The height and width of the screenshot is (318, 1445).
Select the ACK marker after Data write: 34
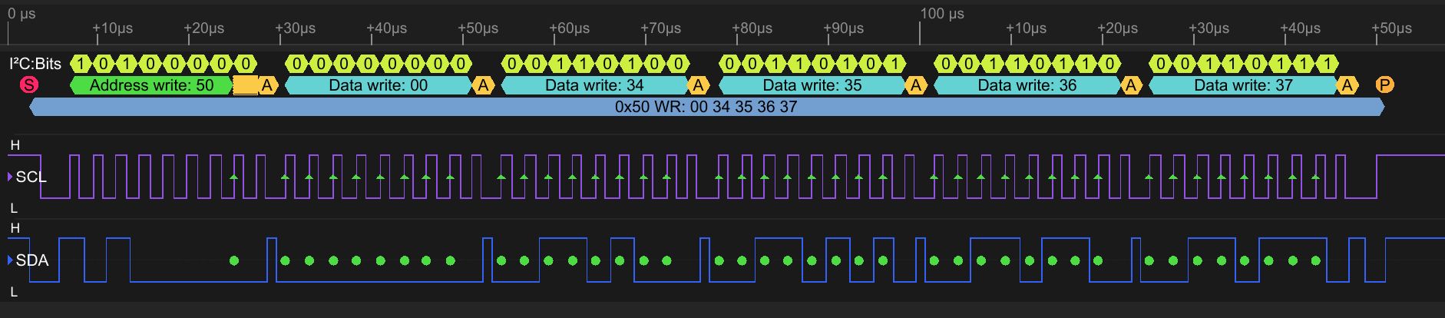coord(699,84)
